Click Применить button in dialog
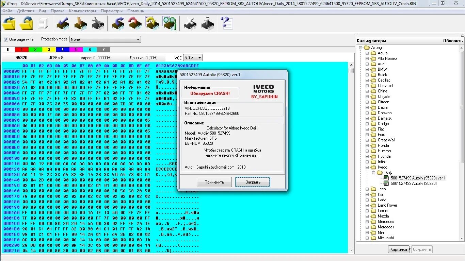The height and width of the screenshot is (261, 465). 214,182
